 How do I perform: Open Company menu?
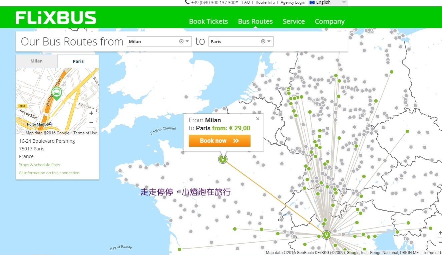(330, 22)
